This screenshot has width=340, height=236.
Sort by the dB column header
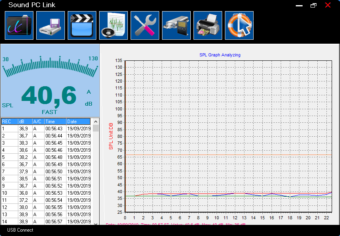25,121
